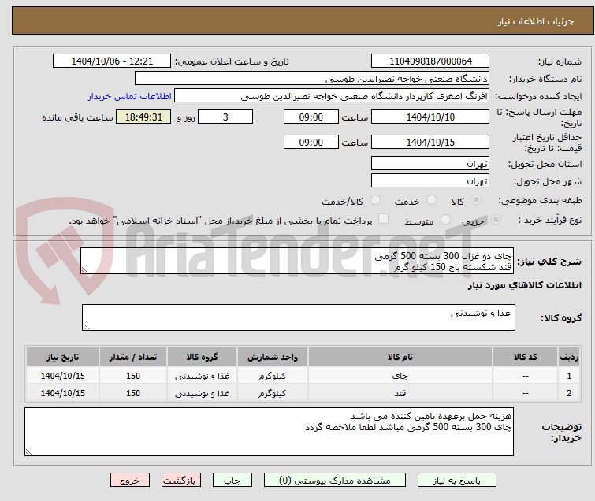Click the resize handle of گروه کالا box

[86, 327]
